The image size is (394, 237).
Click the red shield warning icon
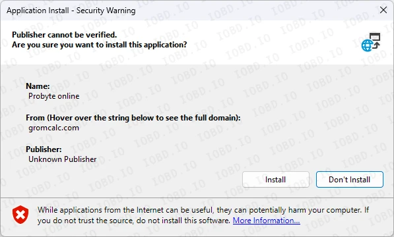[x=20, y=215]
